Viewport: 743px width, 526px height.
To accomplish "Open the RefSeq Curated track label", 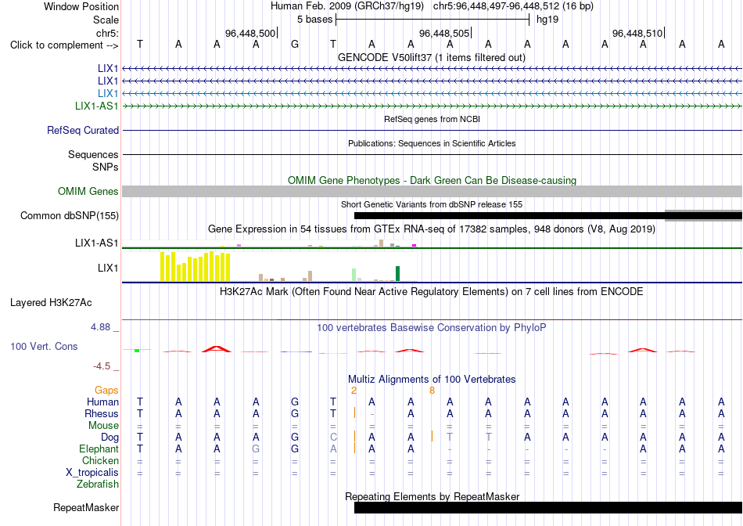I will coord(83,130).
